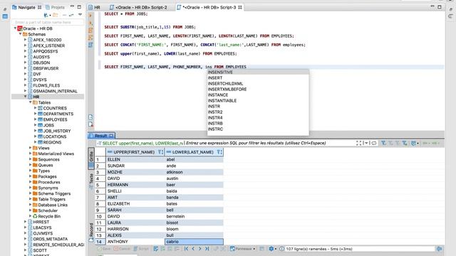Viewport: 456px width, 256px height.
Task: Click the show server output icon near the bottom of the editor side bar
Action: coord(90,117)
